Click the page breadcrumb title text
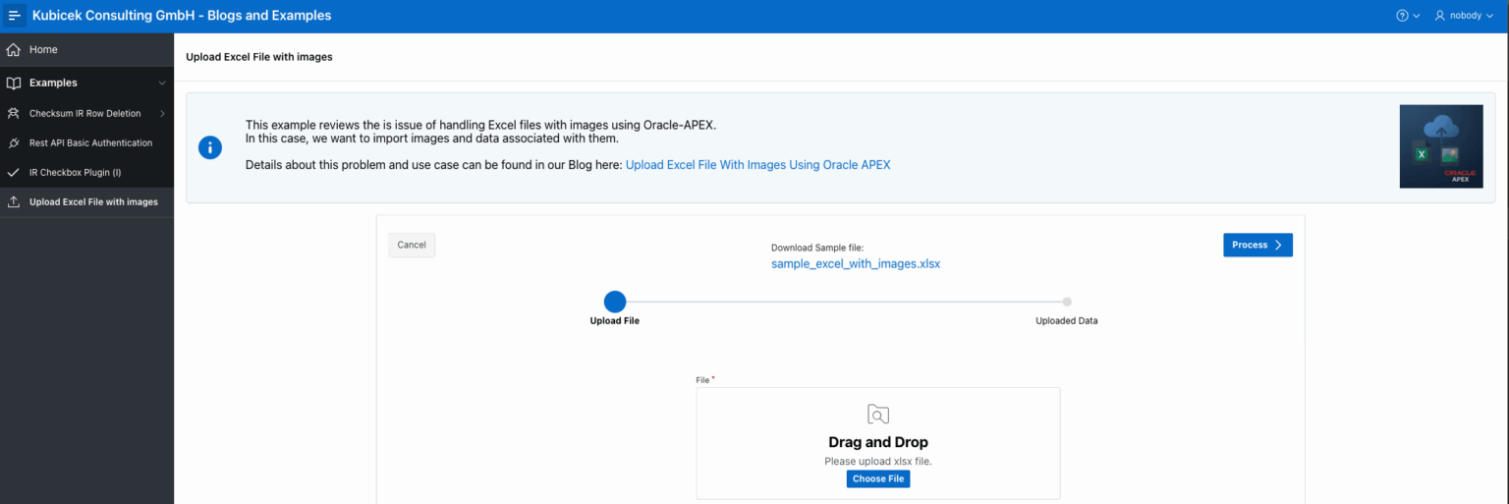1509x504 pixels. (259, 57)
